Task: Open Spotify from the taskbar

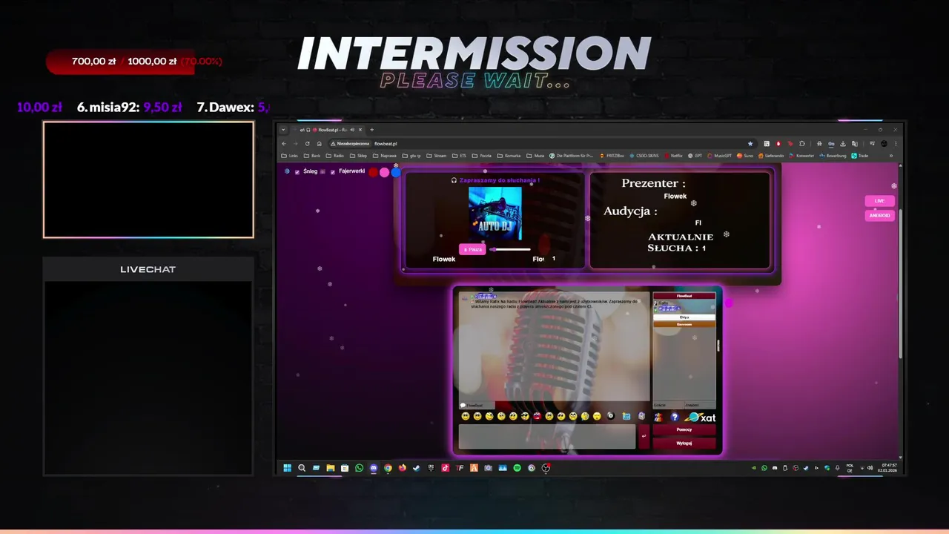Action: 518,468
